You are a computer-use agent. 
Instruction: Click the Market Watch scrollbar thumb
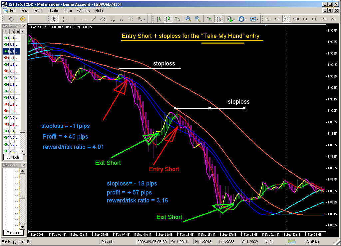(x=23, y=83)
